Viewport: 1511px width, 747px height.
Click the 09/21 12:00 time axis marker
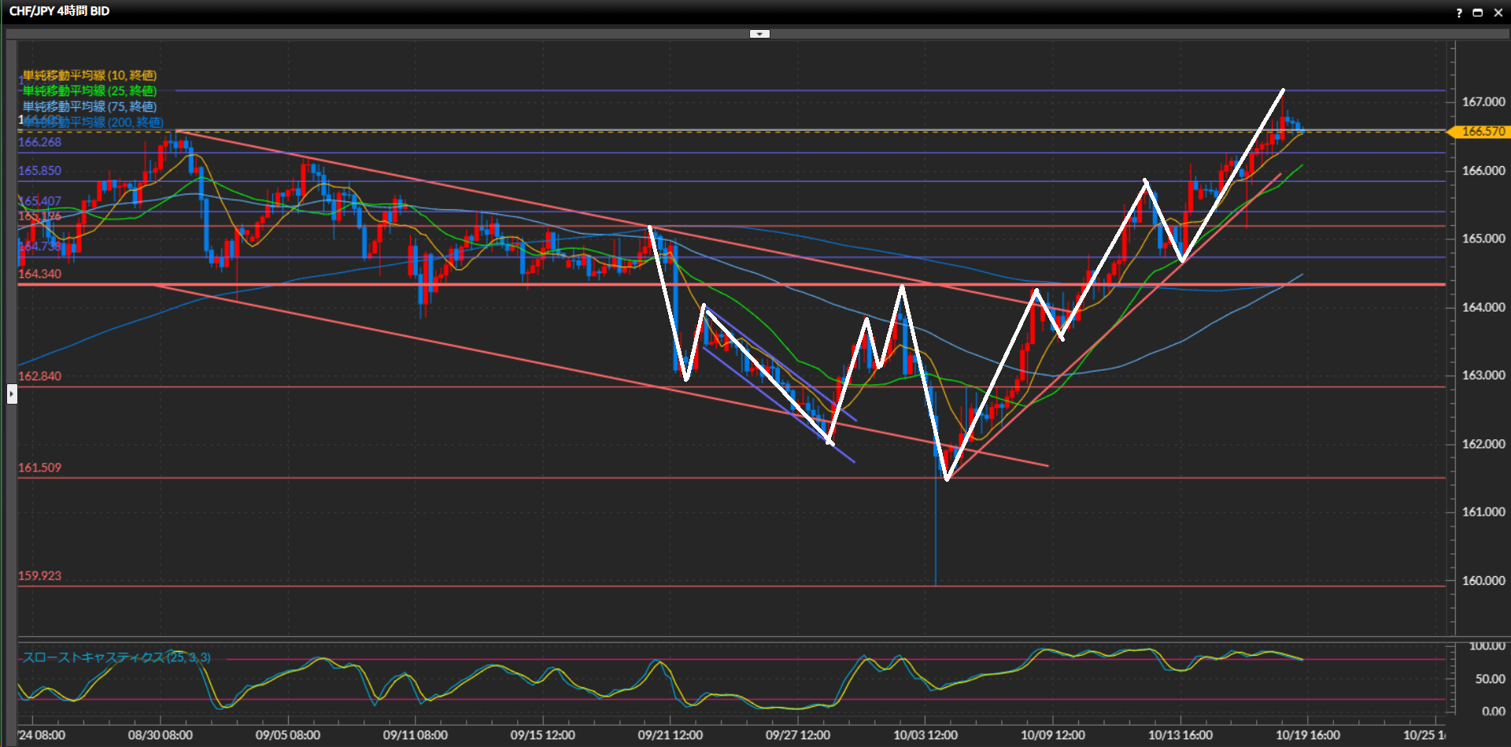tap(670, 735)
